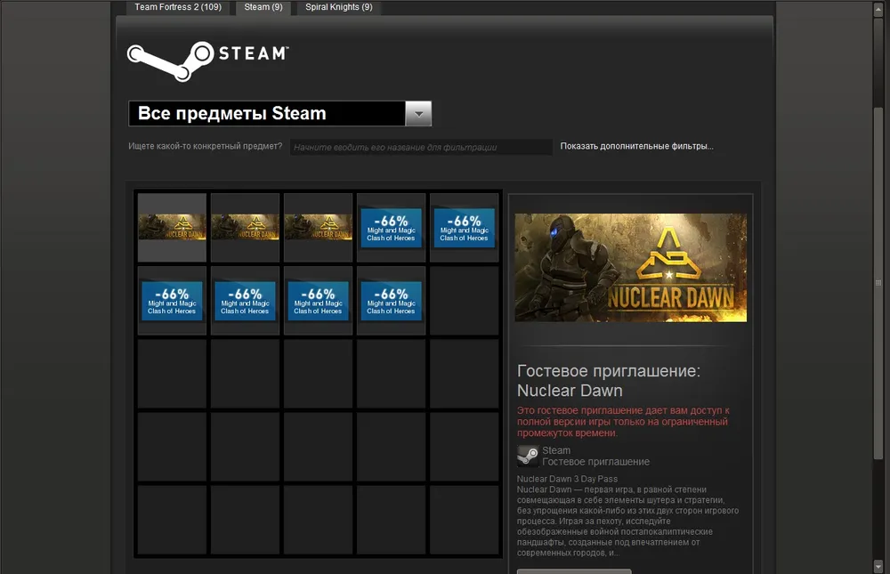Expand 'Показать дополнительные фильтры...' link
This screenshot has height=574, width=890.
(636, 147)
